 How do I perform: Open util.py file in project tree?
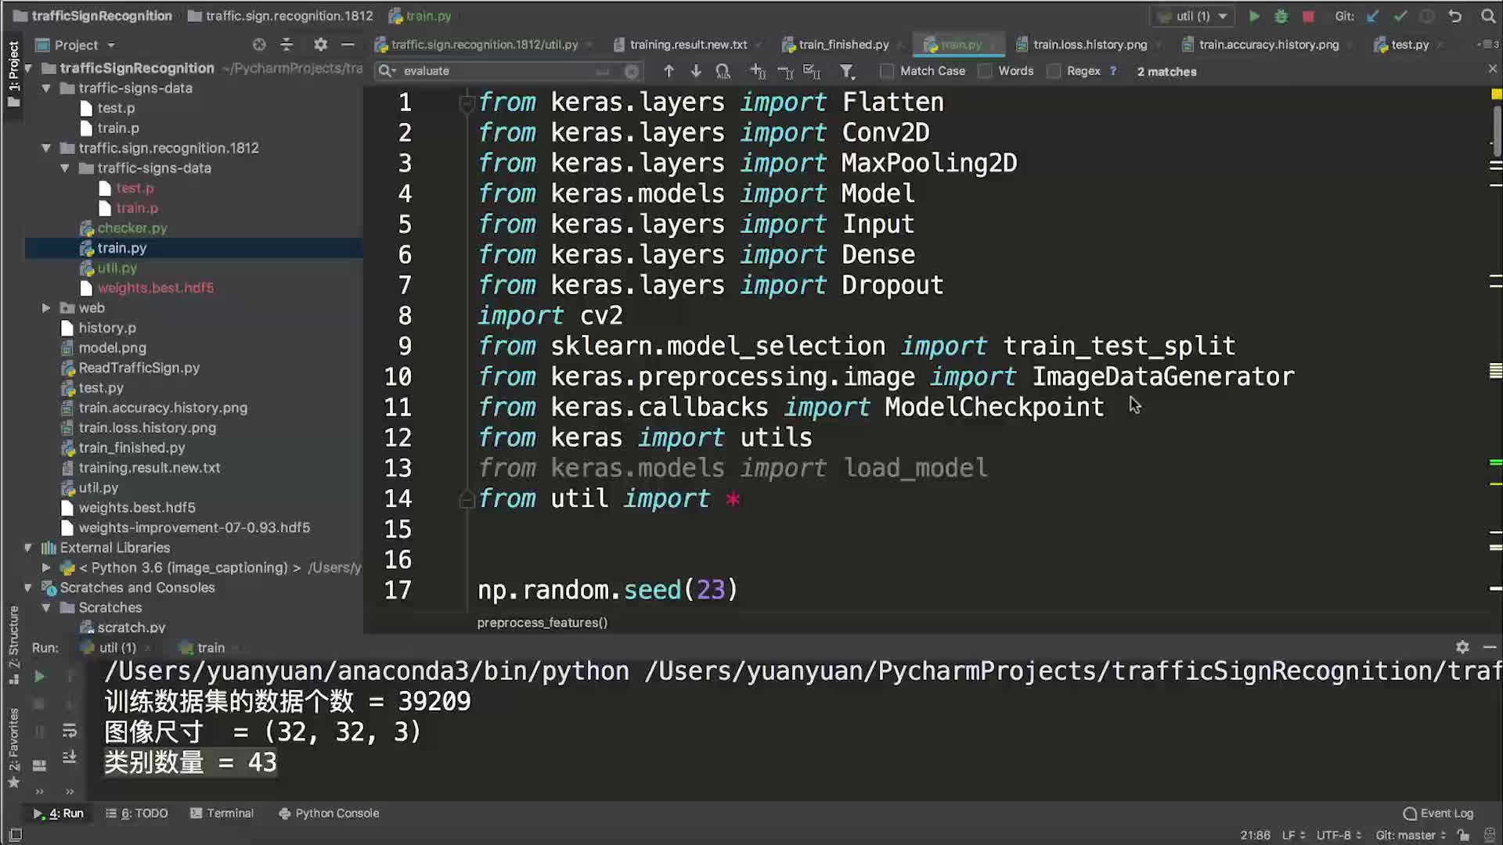[117, 268]
